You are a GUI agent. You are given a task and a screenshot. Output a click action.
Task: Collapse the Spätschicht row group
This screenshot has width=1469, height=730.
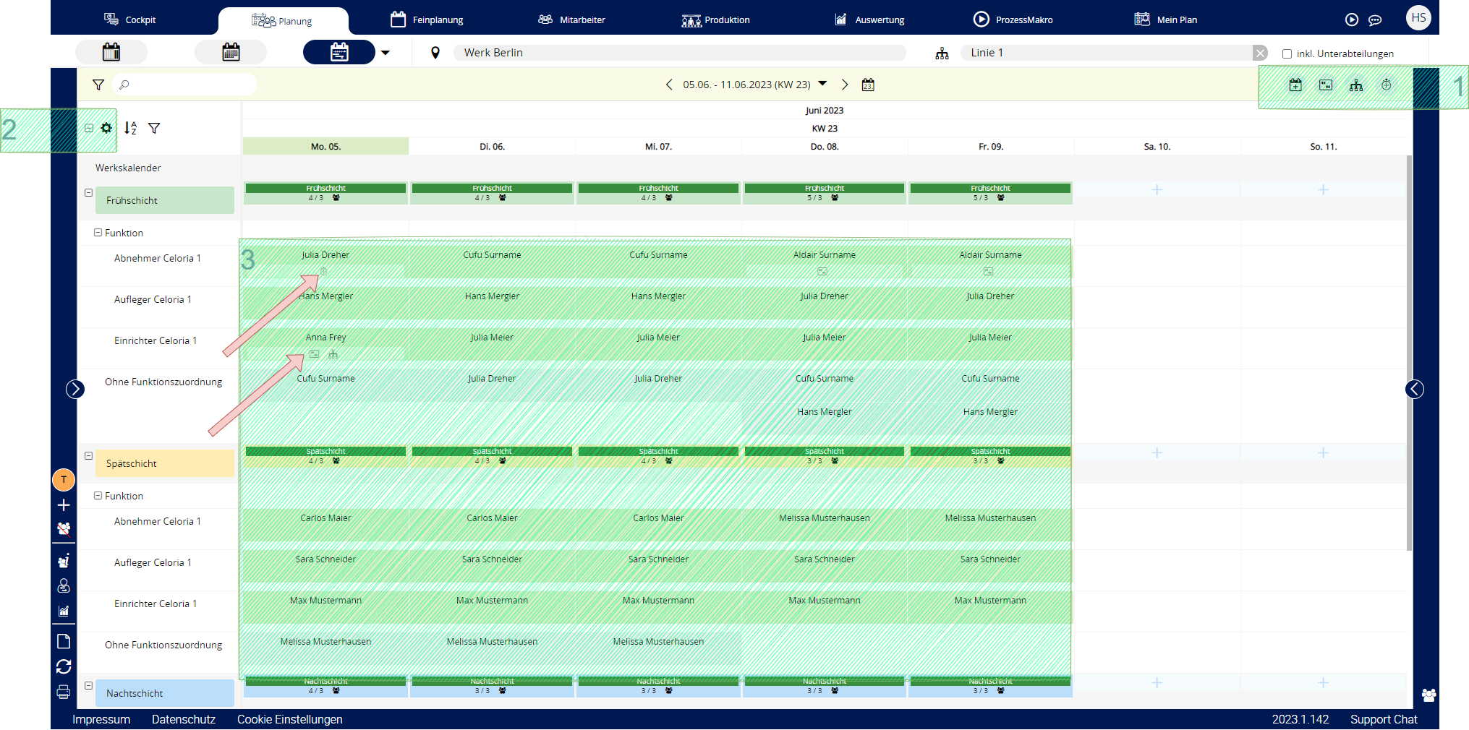pos(89,456)
